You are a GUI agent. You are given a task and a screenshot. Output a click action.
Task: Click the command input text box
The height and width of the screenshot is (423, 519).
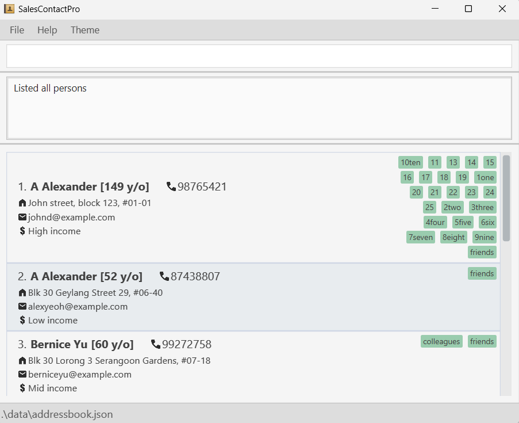coord(259,56)
